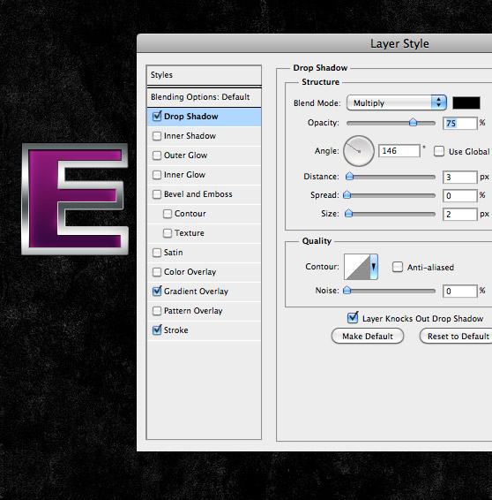Disable the Gradient Overlay checkbox
This screenshot has height=500, width=492.
pyautogui.click(x=157, y=292)
